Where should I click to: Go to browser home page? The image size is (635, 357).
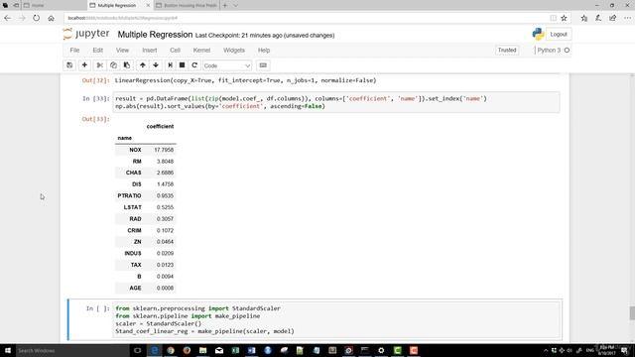point(51,18)
